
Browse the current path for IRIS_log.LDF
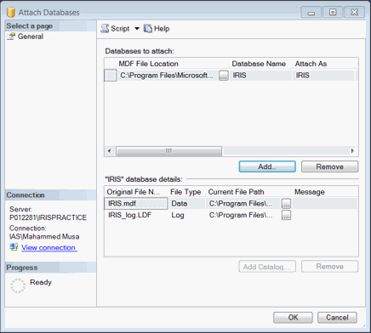click(x=286, y=215)
